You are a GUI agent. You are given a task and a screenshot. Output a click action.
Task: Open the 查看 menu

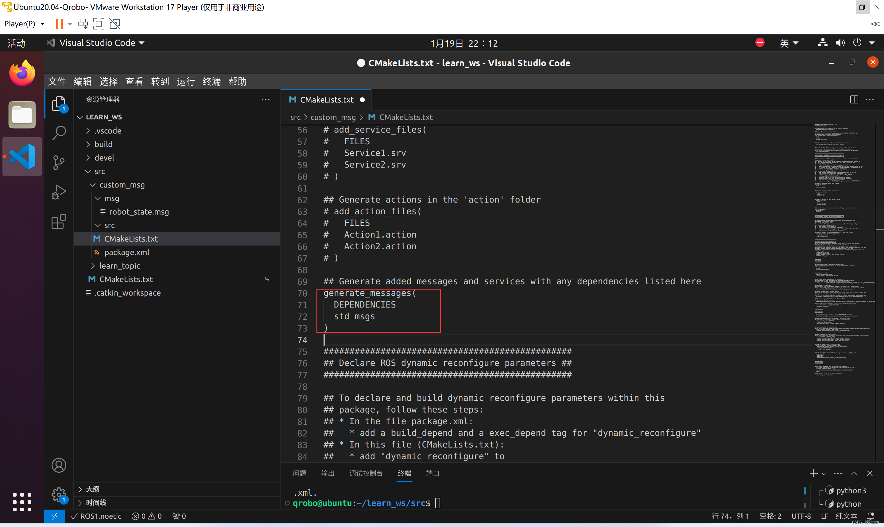click(x=134, y=81)
